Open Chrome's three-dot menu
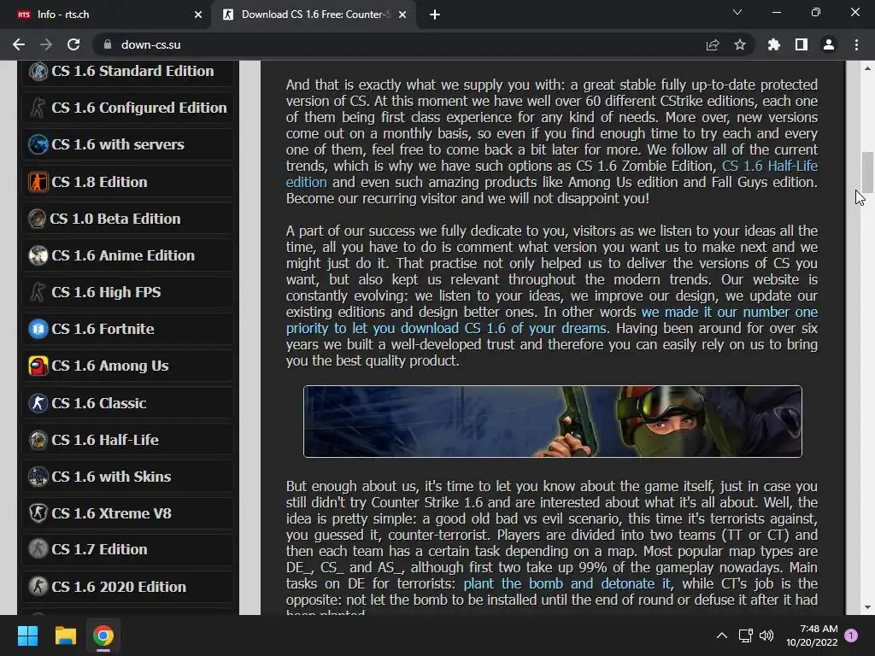The image size is (875, 656). [x=856, y=44]
